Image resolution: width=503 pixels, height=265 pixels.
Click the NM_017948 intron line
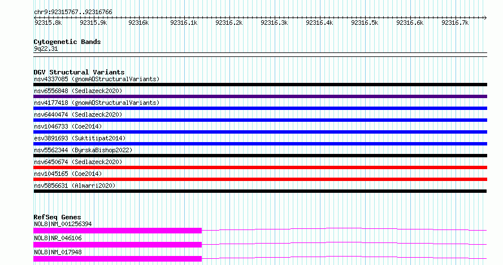click(344, 257)
